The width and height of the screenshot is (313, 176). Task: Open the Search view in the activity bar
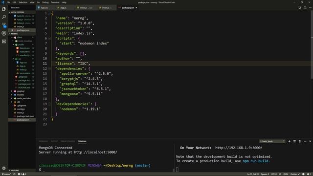pyautogui.click(x=4, y=17)
